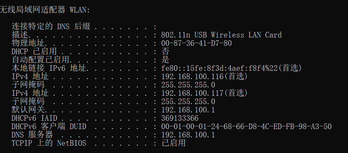The image size is (348, 153).
Task: Click the 802.11n USB Wireless LAN Card description
Action: [x=221, y=35]
